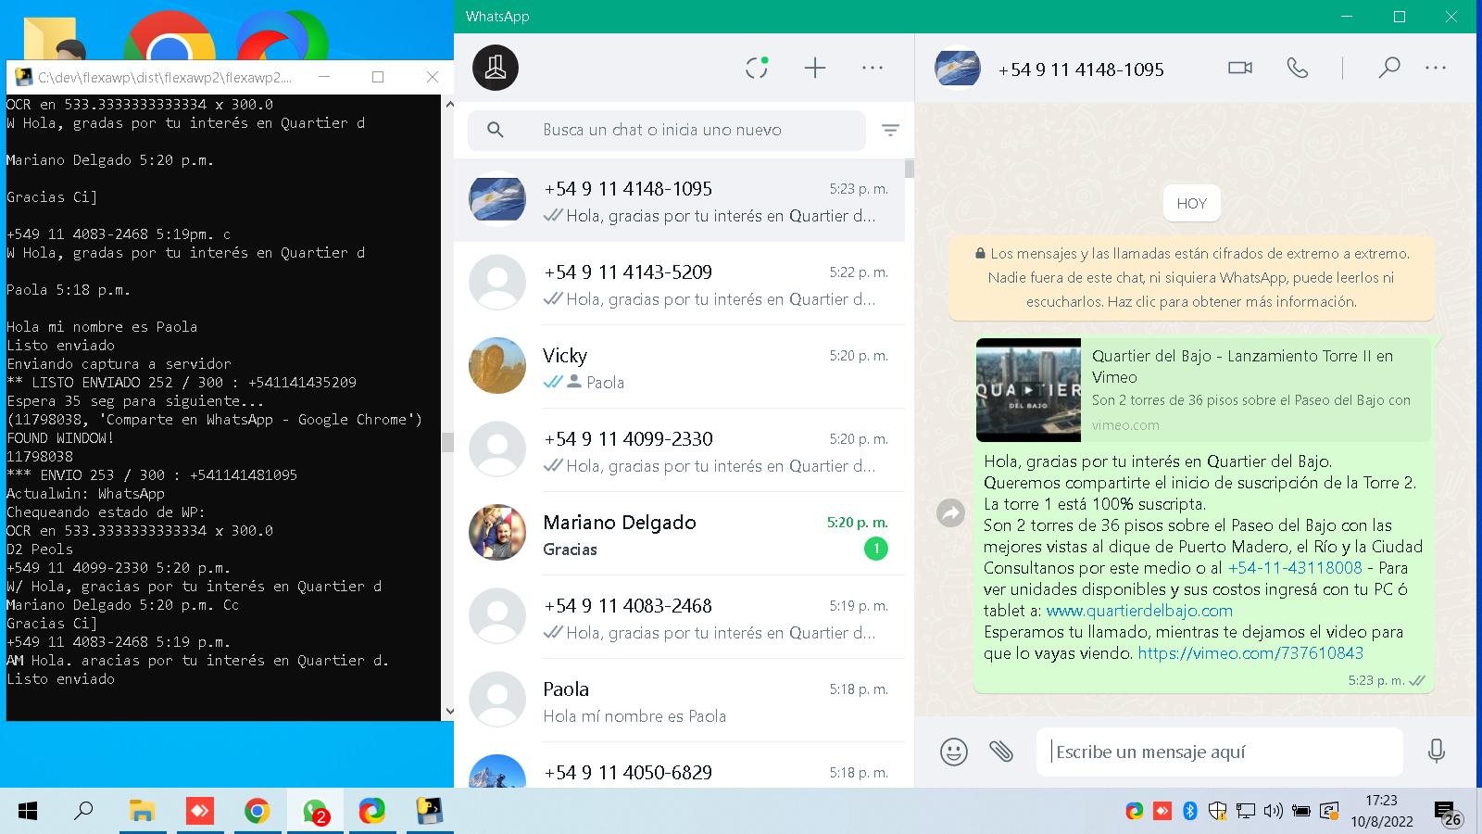1482x834 pixels.
Task: Open chat list menu three dots
Action: (873, 68)
